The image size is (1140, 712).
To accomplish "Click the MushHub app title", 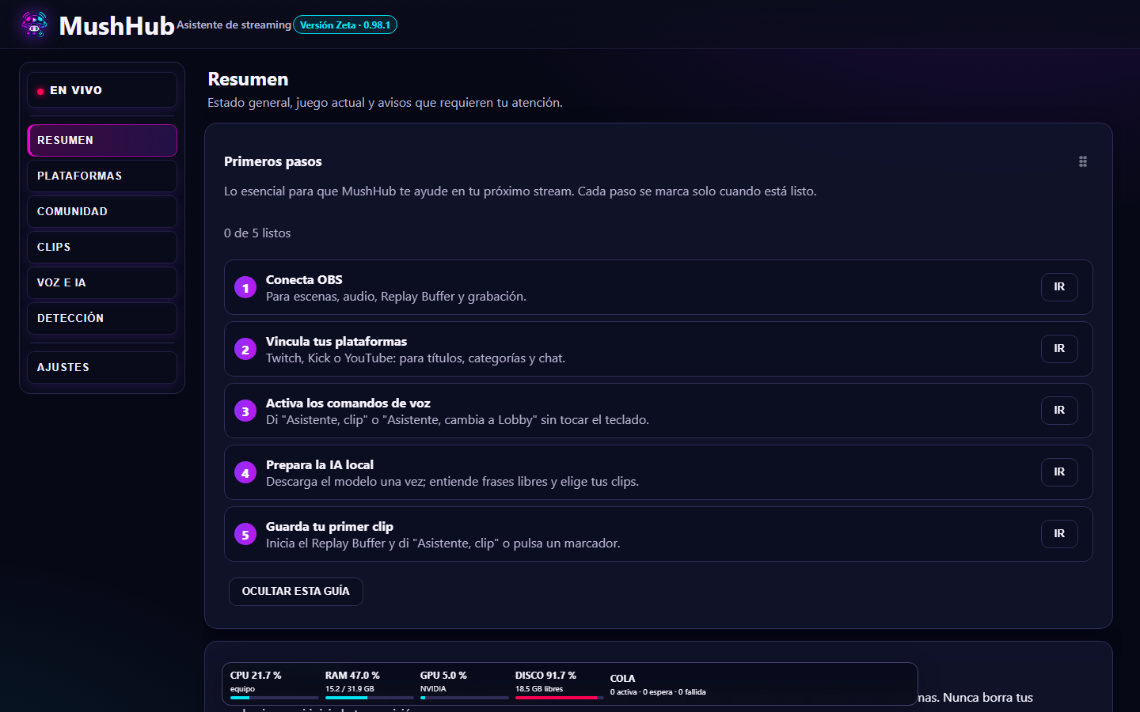I will coord(117,26).
